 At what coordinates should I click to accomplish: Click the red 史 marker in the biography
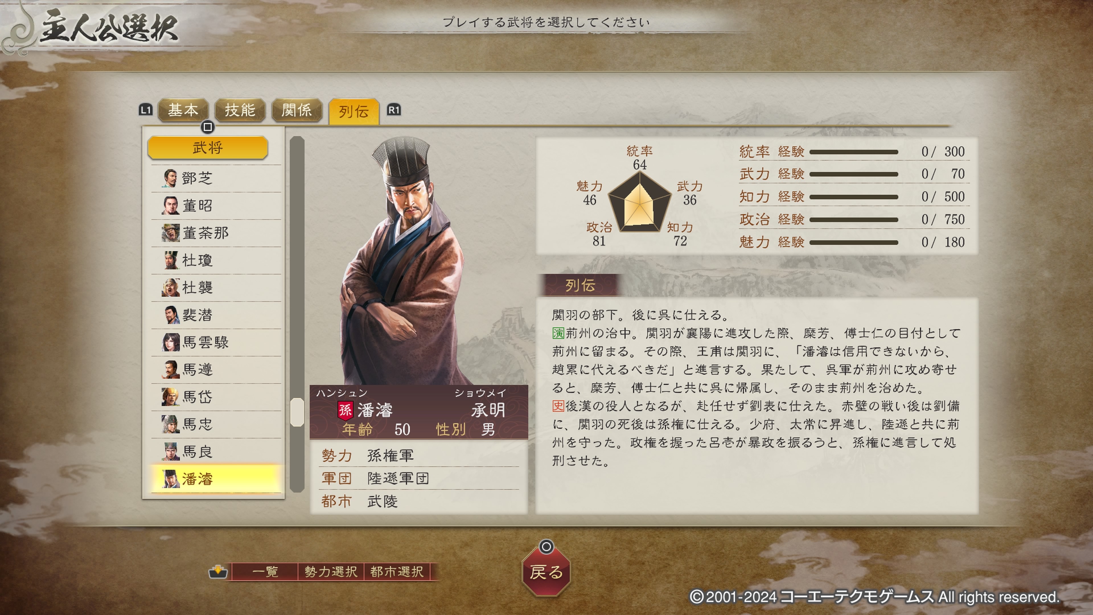(x=558, y=406)
